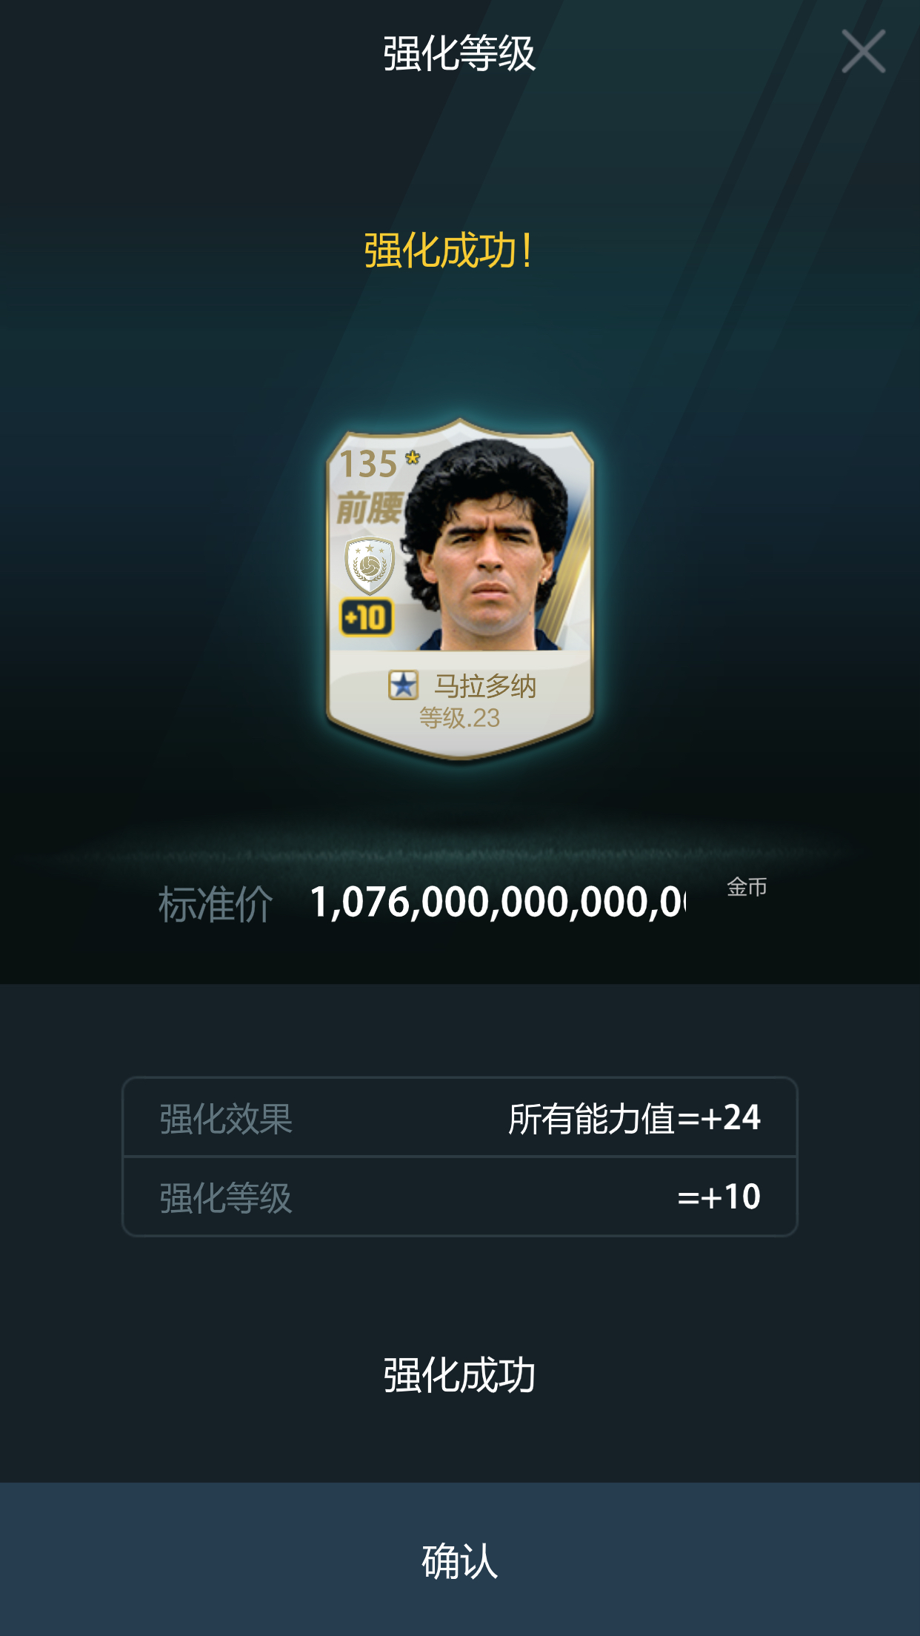Select the 强化等级 =+10 row

pyautogui.click(x=460, y=1197)
